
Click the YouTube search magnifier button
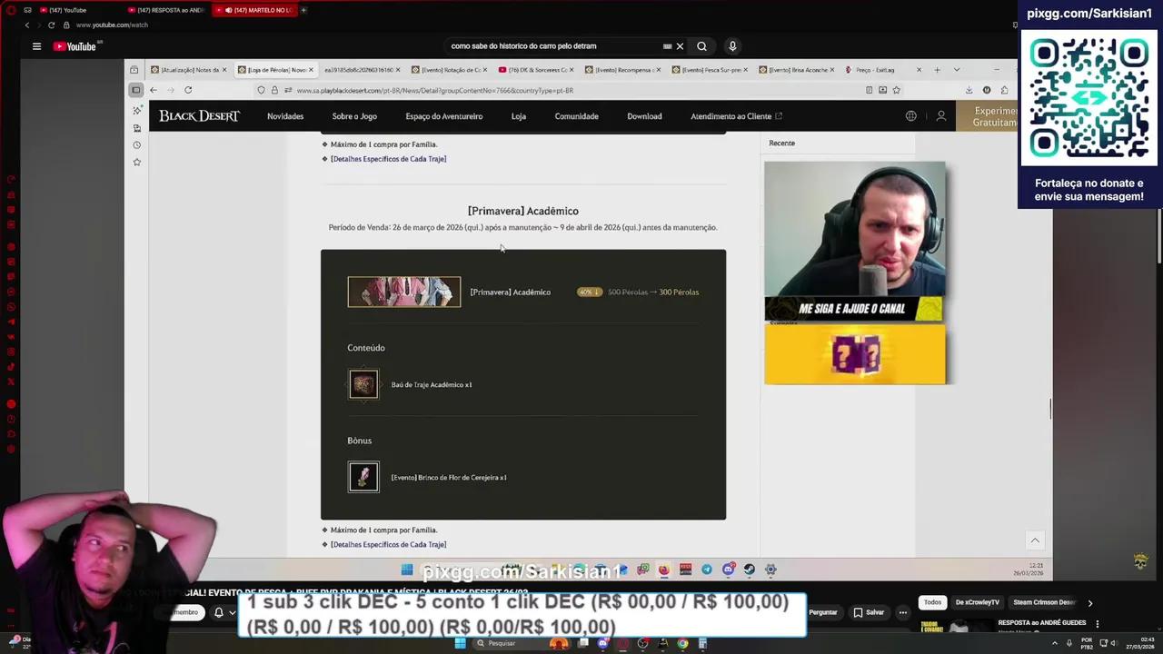701,46
